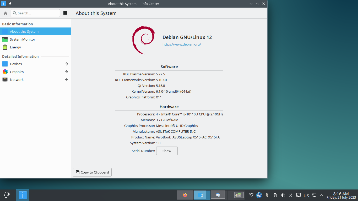The width and height of the screenshot is (358, 201).
Task: Click the Search input field
Action: pos(35,13)
